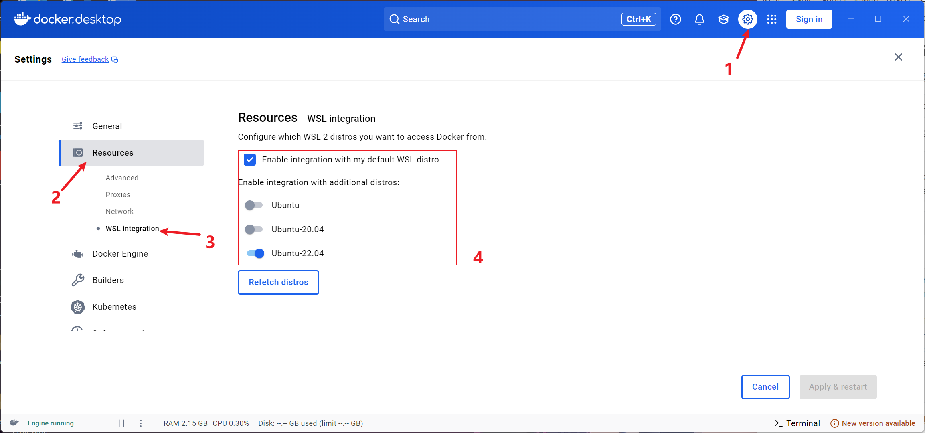This screenshot has height=433, width=925.
Task: Uncheck Enable integration with default WSL distro
Action: click(x=250, y=160)
